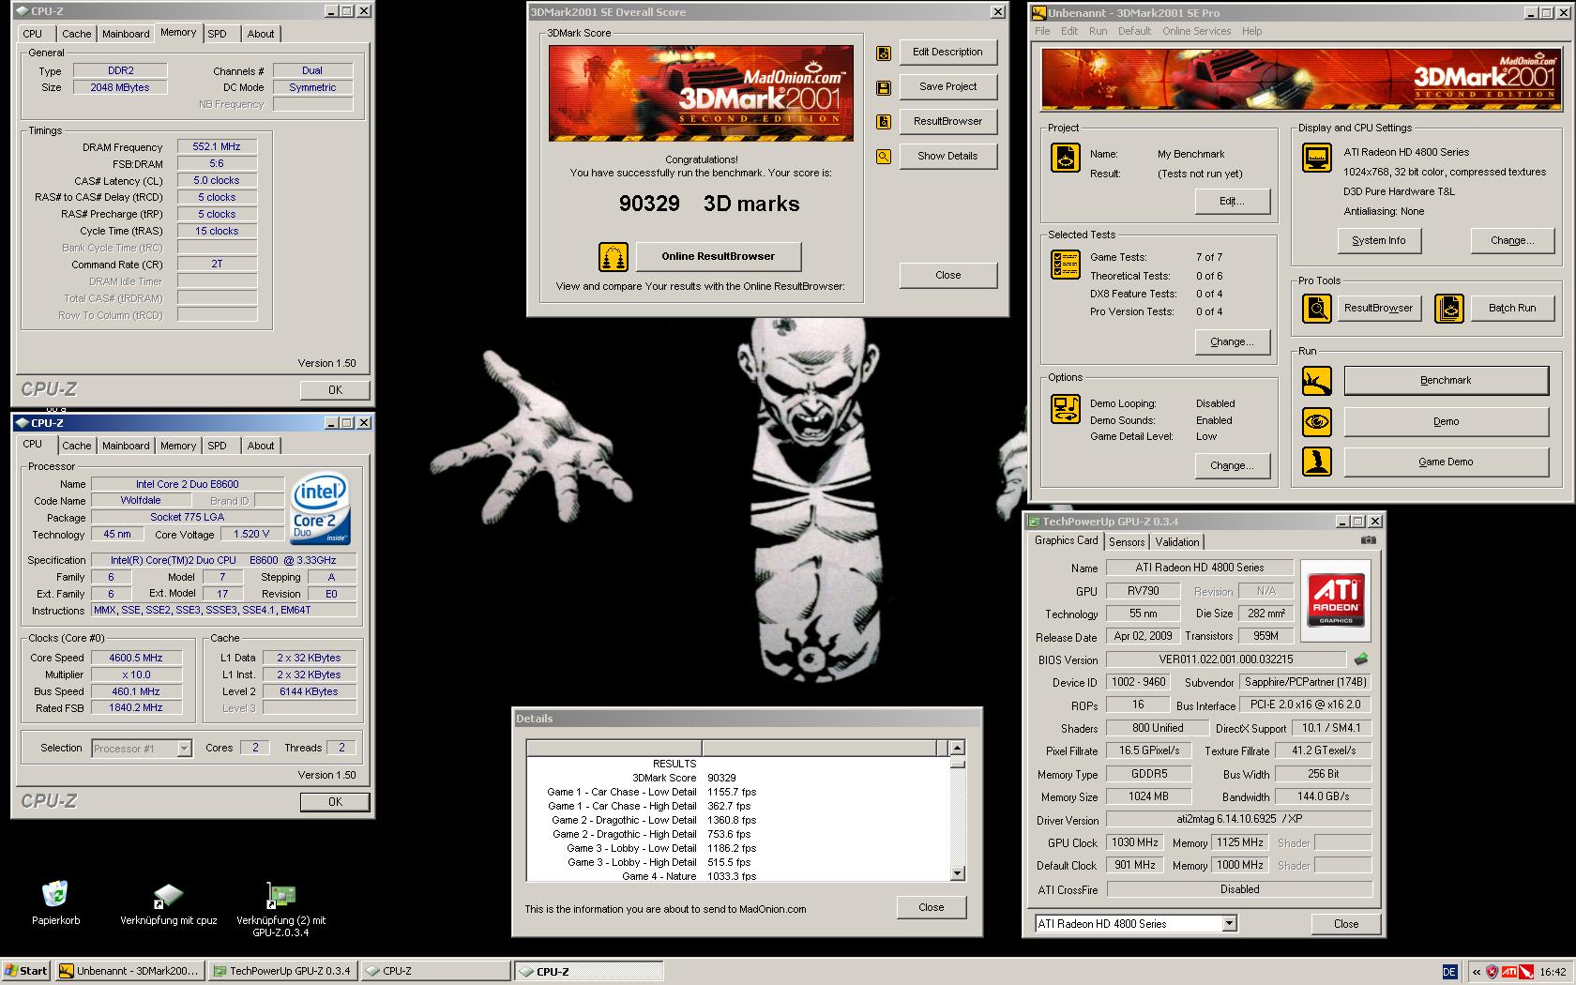Click the Batch Run icon
1576x985 pixels.
pos(1448,308)
